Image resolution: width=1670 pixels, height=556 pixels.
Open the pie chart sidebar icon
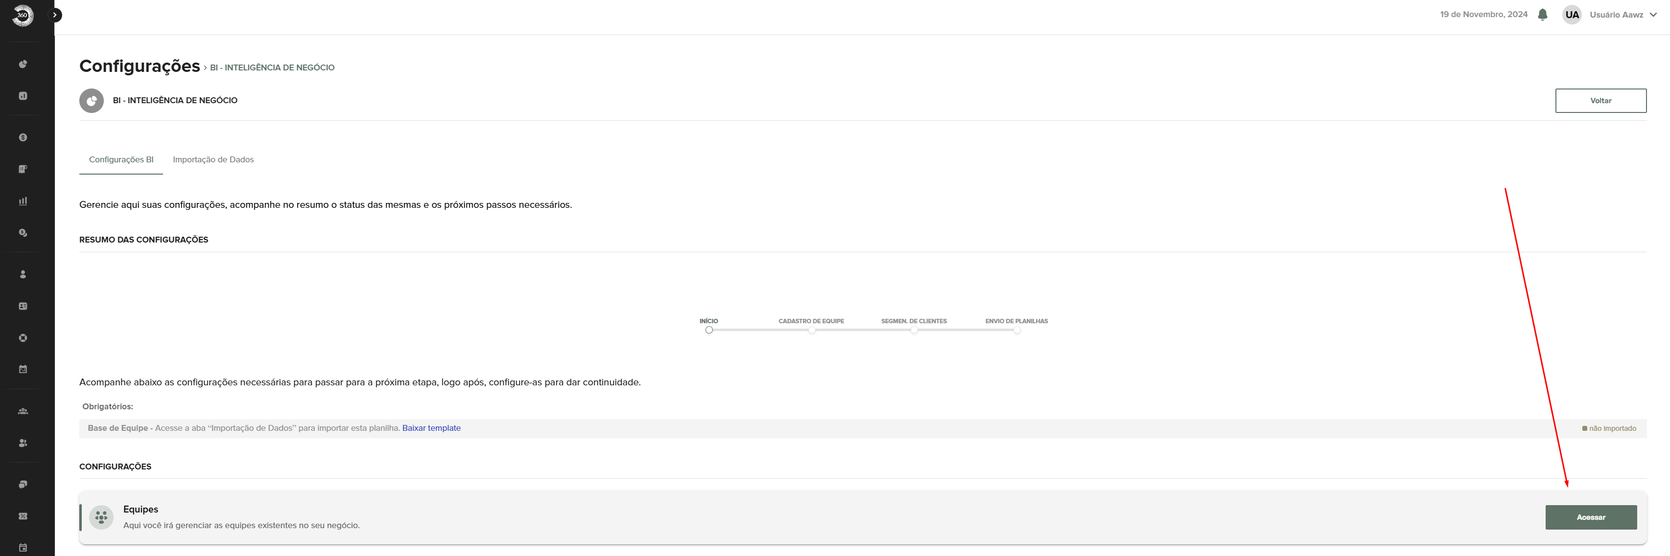[23, 64]
